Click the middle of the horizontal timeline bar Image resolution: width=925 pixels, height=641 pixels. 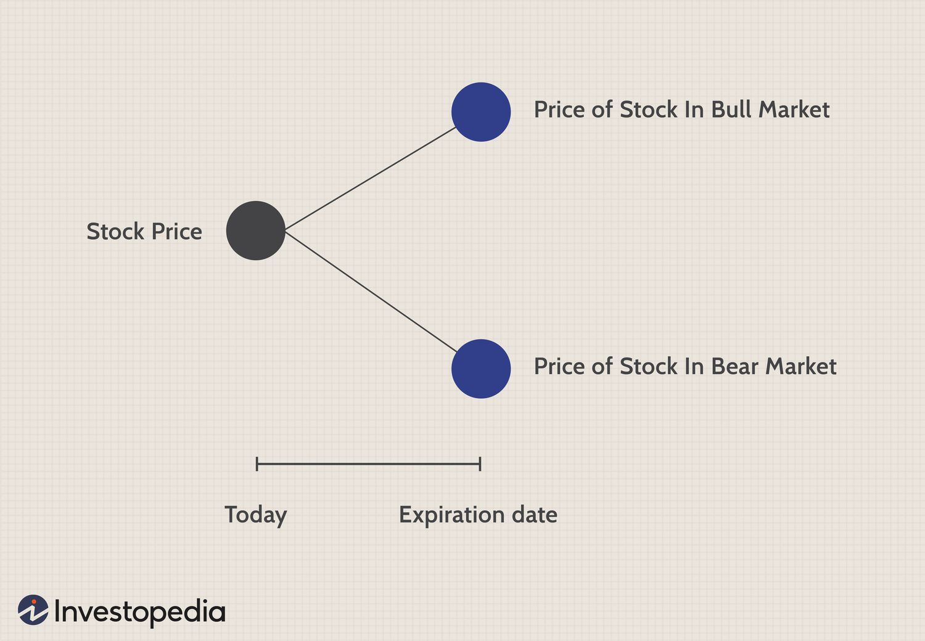tap(368, 464)
